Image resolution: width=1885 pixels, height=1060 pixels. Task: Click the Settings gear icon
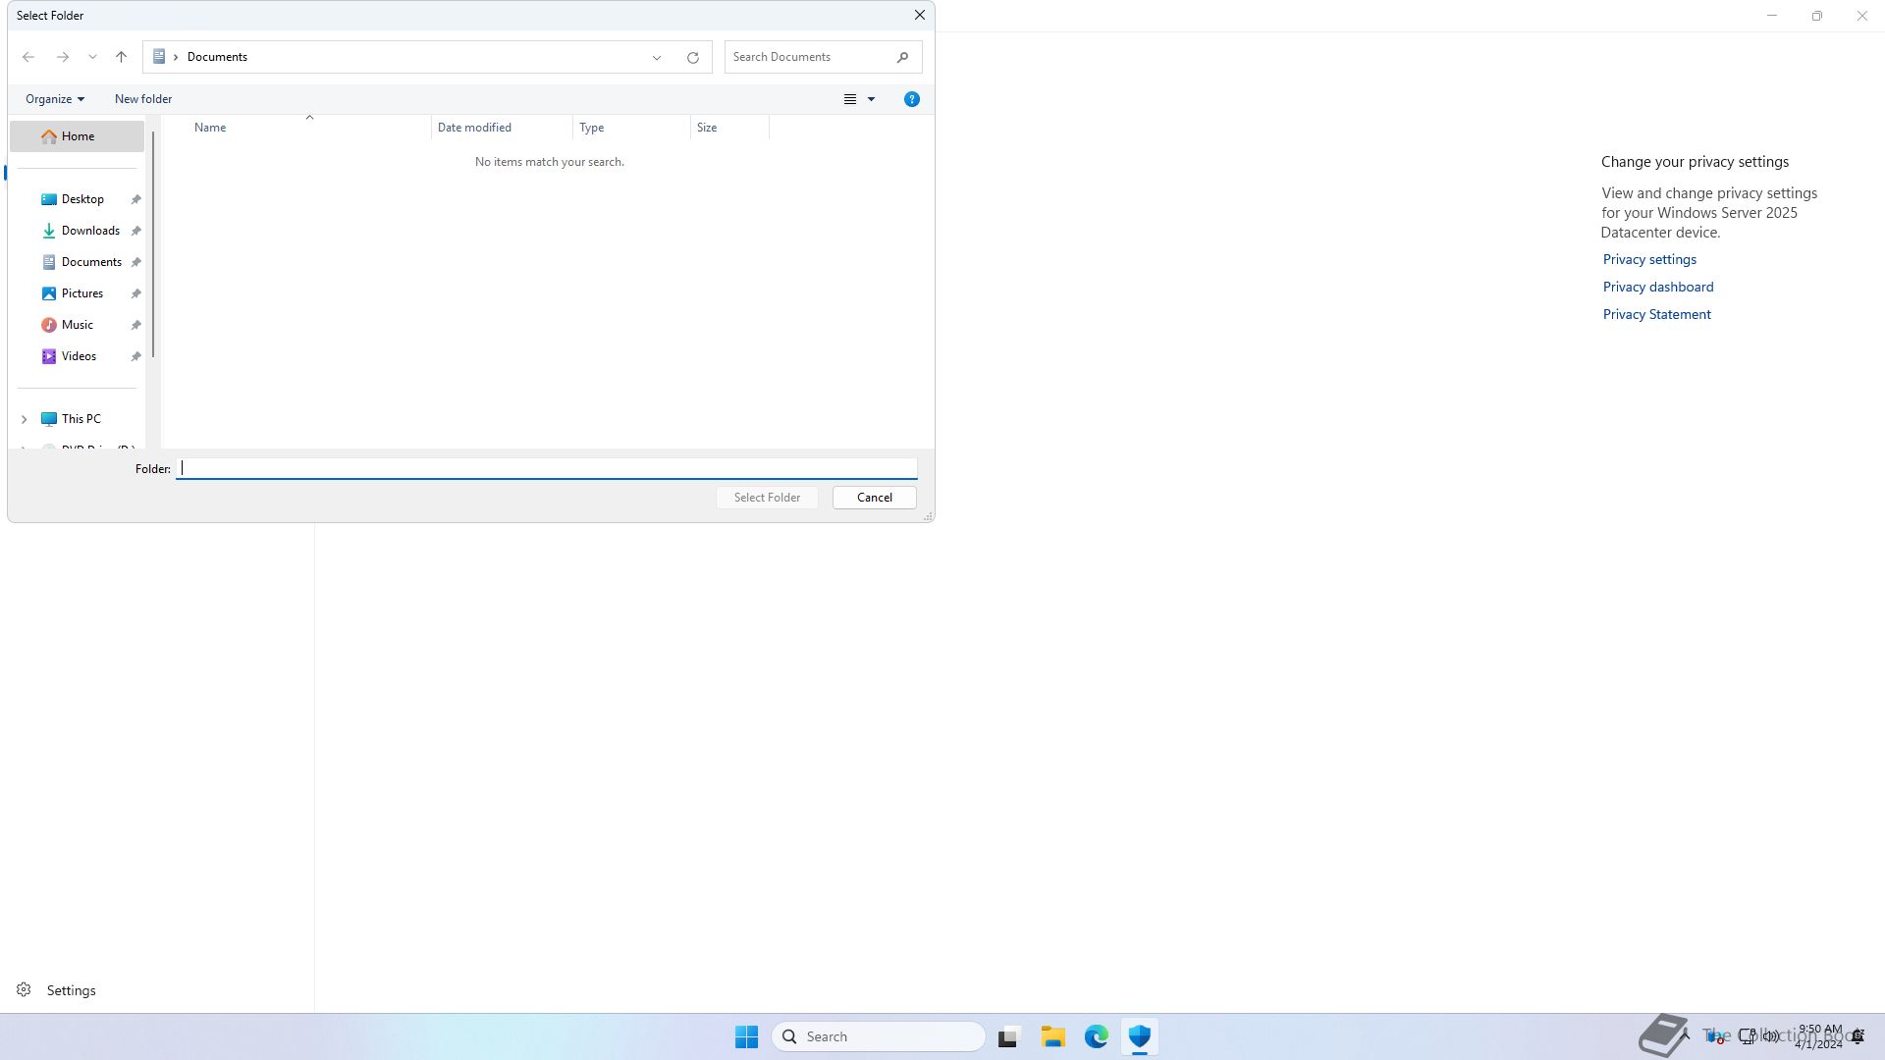coord(24,989)
